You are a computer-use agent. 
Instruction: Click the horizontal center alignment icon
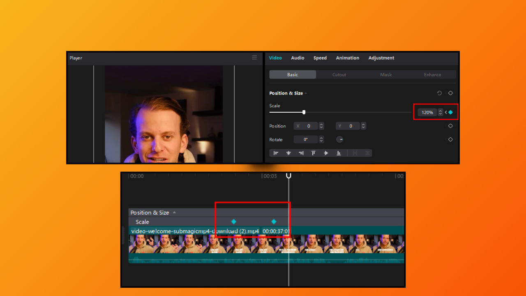pyautogui.click(x=288, y=153)
